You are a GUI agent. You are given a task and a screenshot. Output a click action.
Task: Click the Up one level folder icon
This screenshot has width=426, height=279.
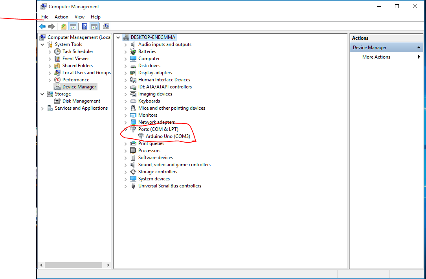click(x=64, y=26)
